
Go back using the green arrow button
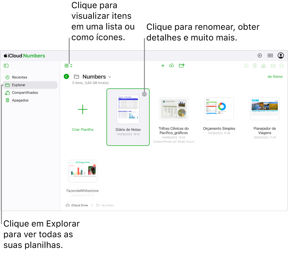(66, 77)
